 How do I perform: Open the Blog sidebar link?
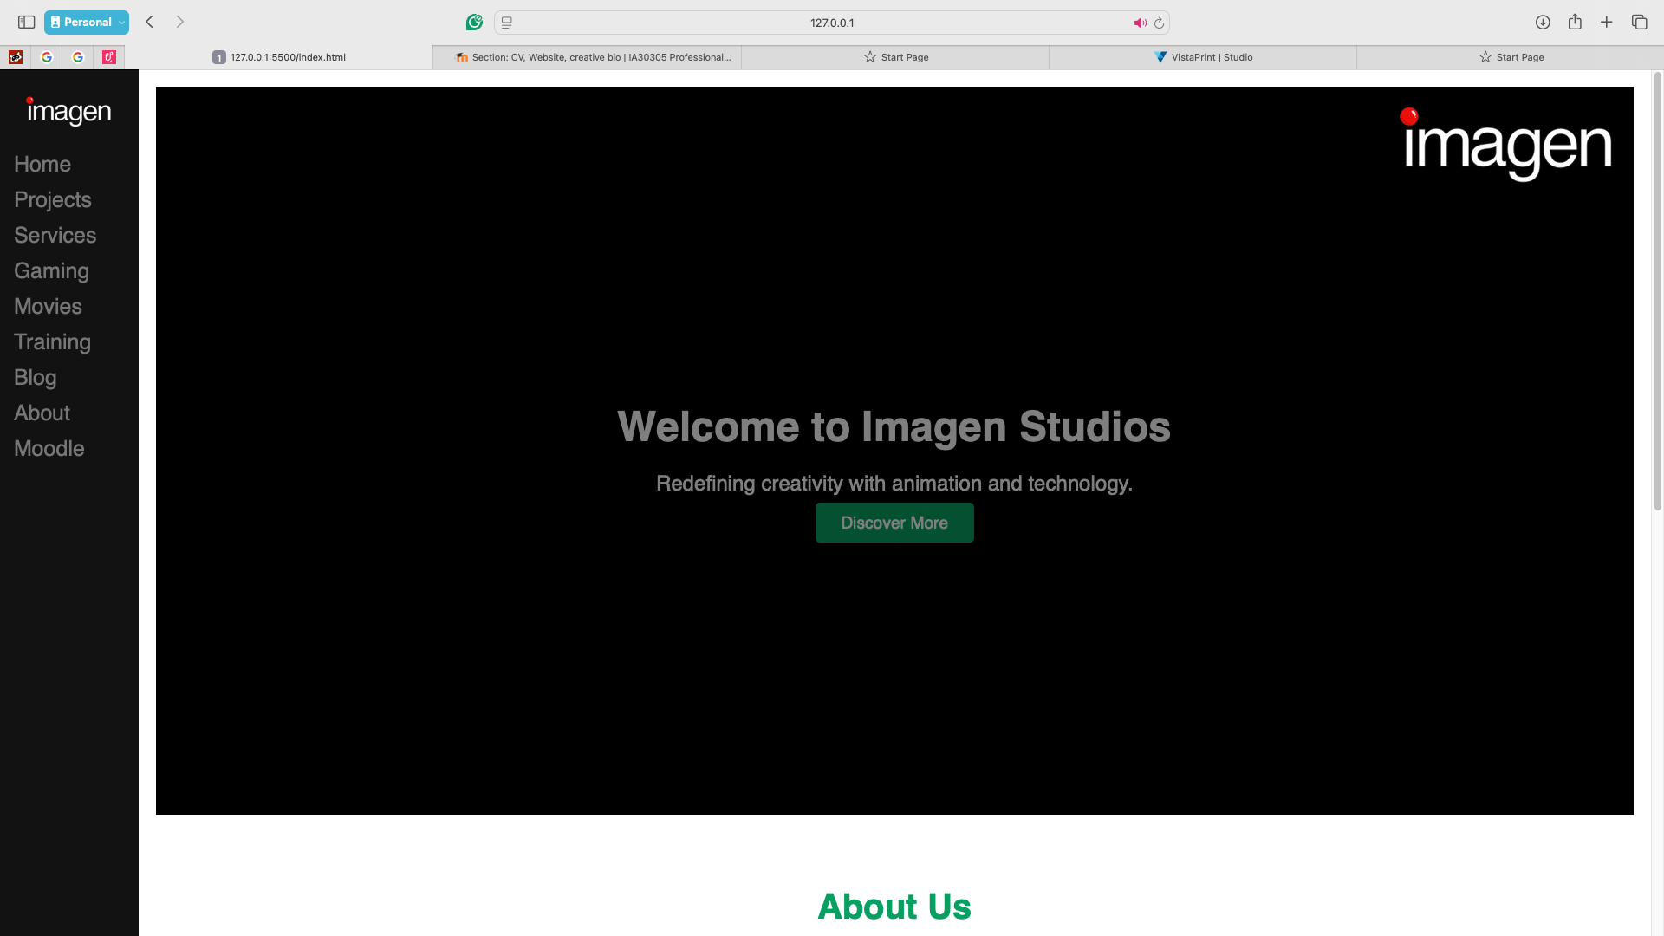click(x=35, y=377)
